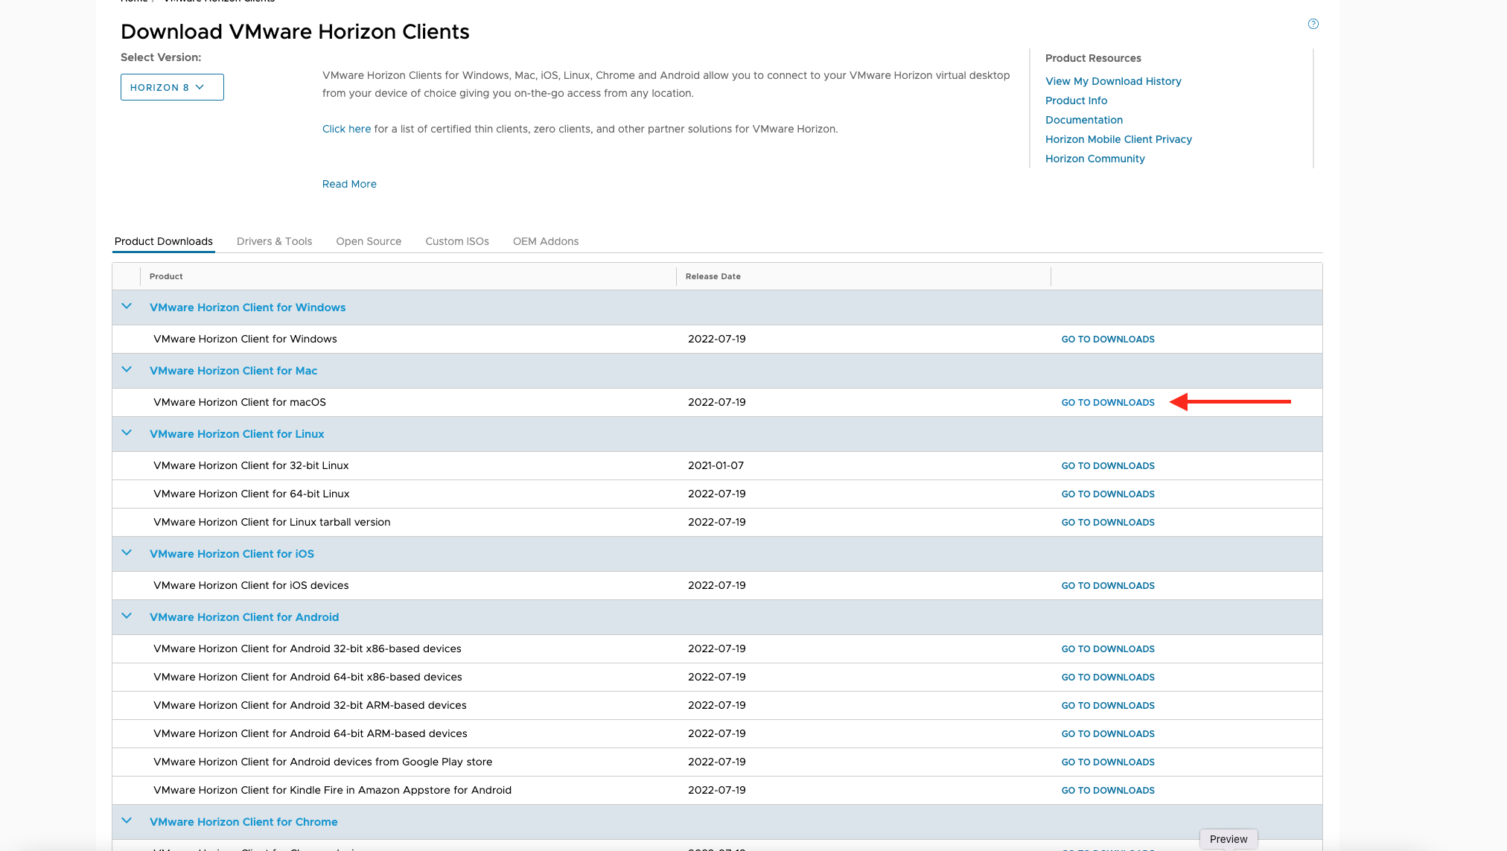Click the VMware Horizon Client for Windows heading
This screenshot has height=851, width=1507.
[x=247, y=307]
